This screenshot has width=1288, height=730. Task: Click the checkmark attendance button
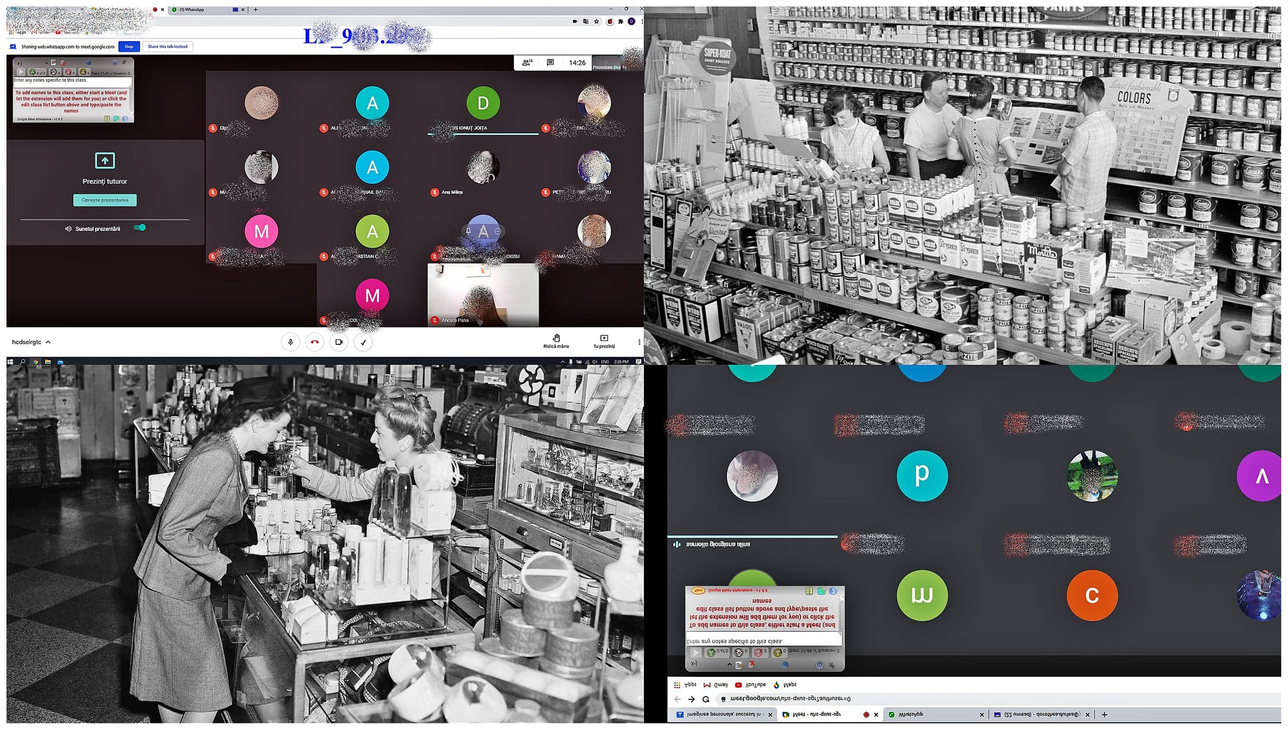tap(363, 342)
